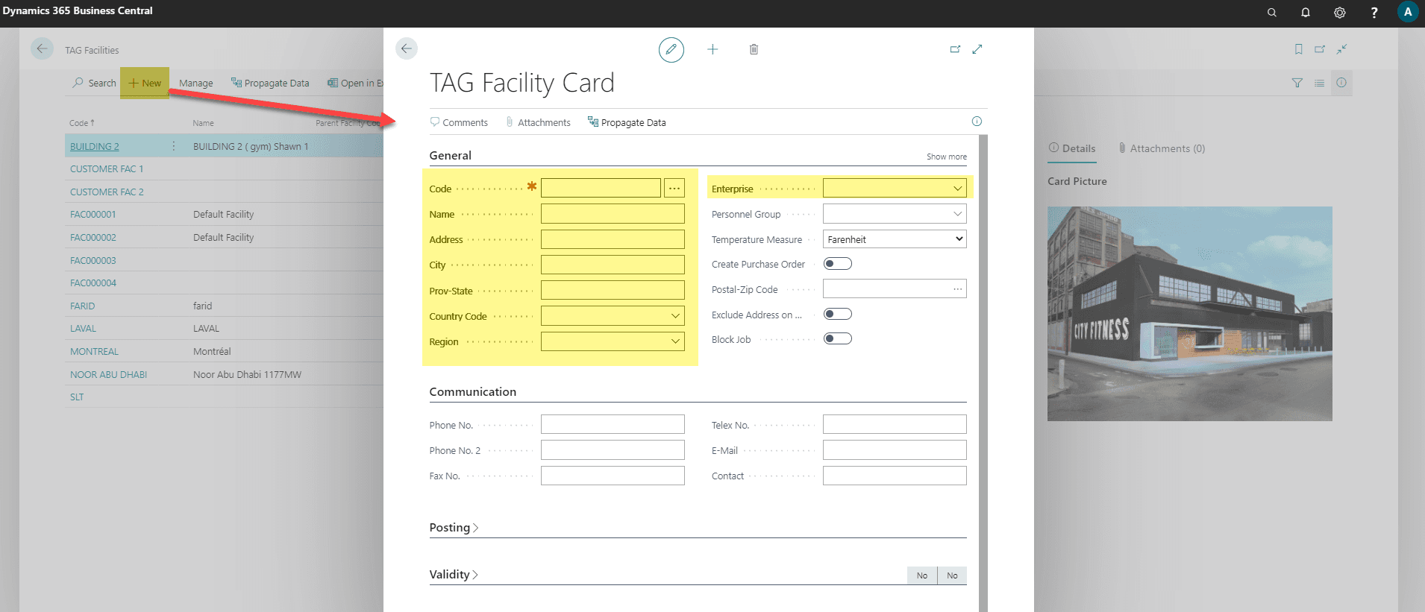Go back from TAG Facilities list
The width and height of the screenshot is (1425, 612).
42,49
